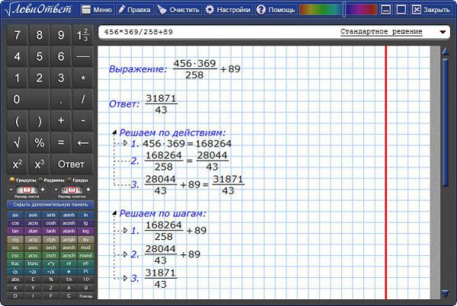Click the backspace arrow key
Image resolution: width=457 pixels, height=306 pixels.
coord(83,143)
